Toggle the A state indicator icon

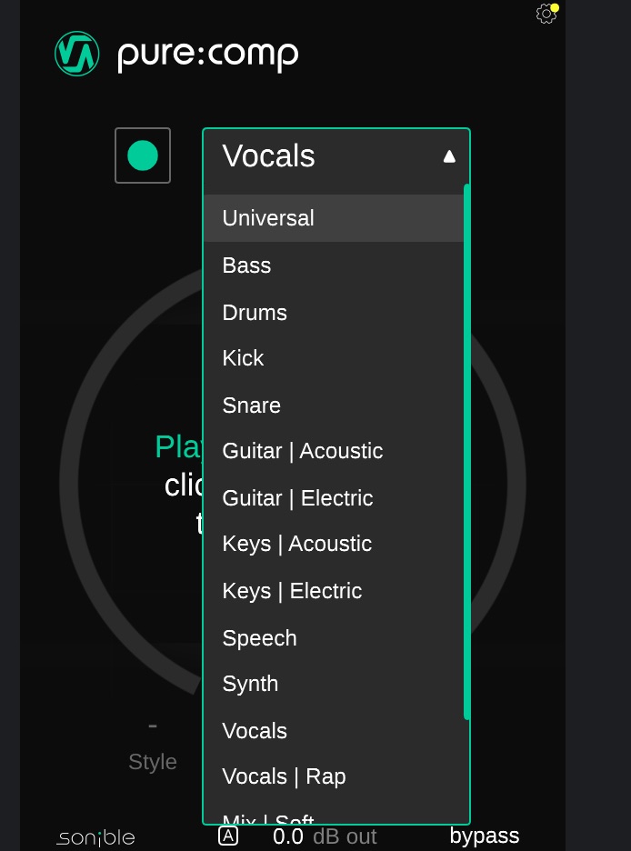click(x=228, y=836)
